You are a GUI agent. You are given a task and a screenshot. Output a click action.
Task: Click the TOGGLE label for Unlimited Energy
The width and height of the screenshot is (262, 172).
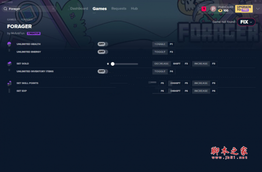point(160,52)
